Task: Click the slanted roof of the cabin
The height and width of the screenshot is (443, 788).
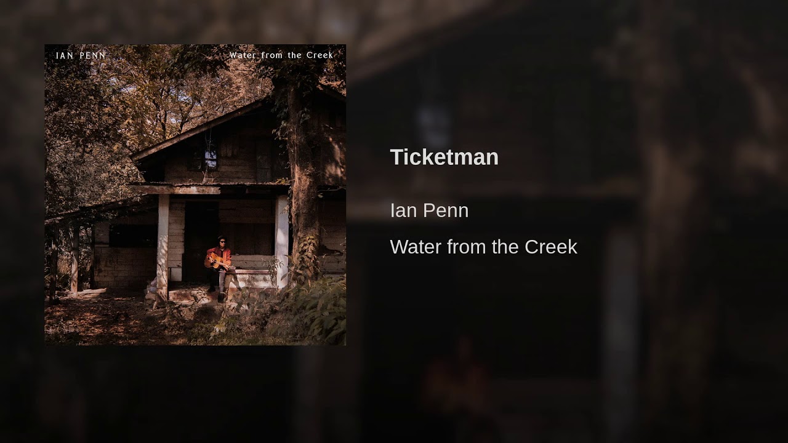Action: 197,129
